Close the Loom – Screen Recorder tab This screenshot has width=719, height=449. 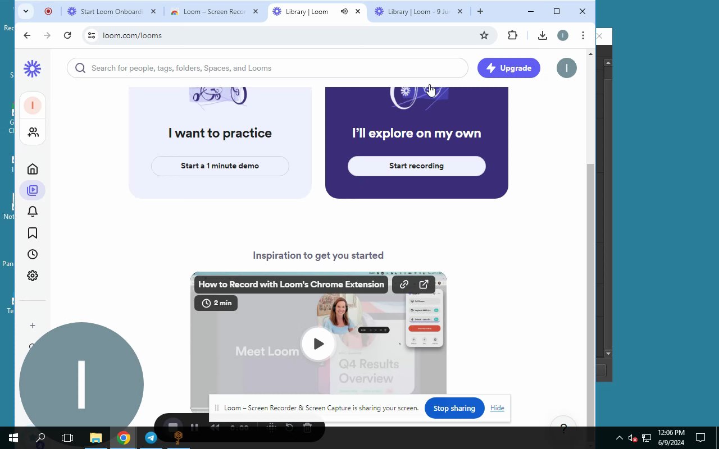tap(256, 11)
